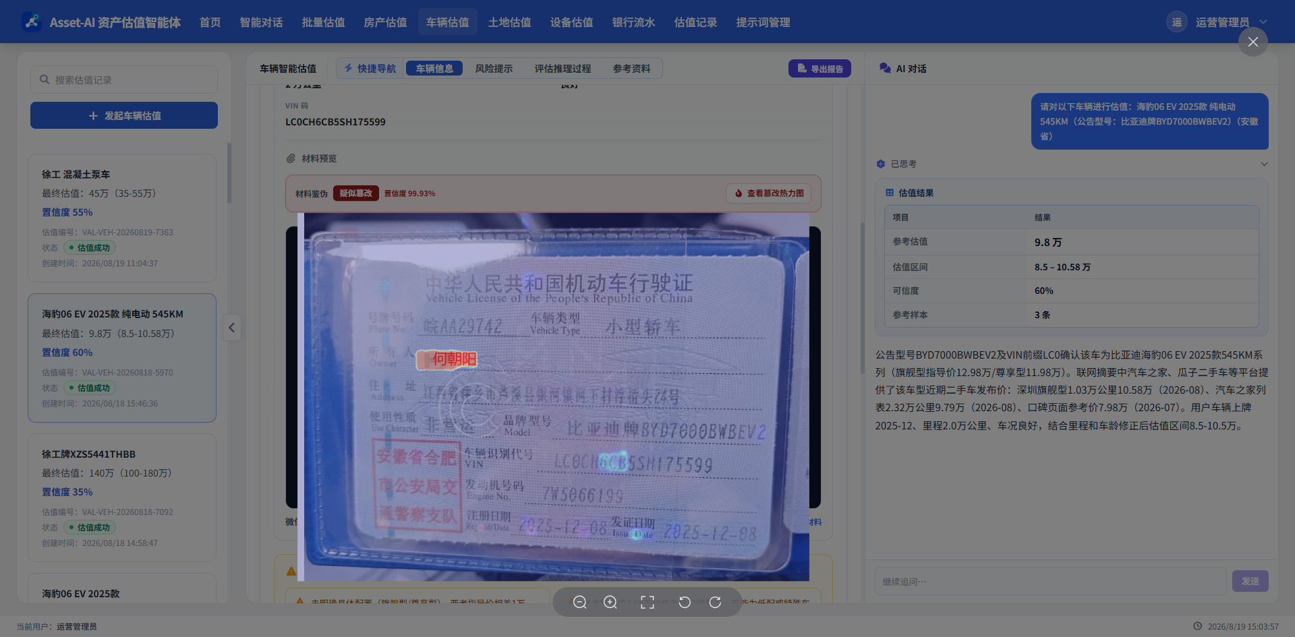Click the 导出报告 button
Image resolution: width=1295 pixels, height=637 pixels.
(819, 68)
